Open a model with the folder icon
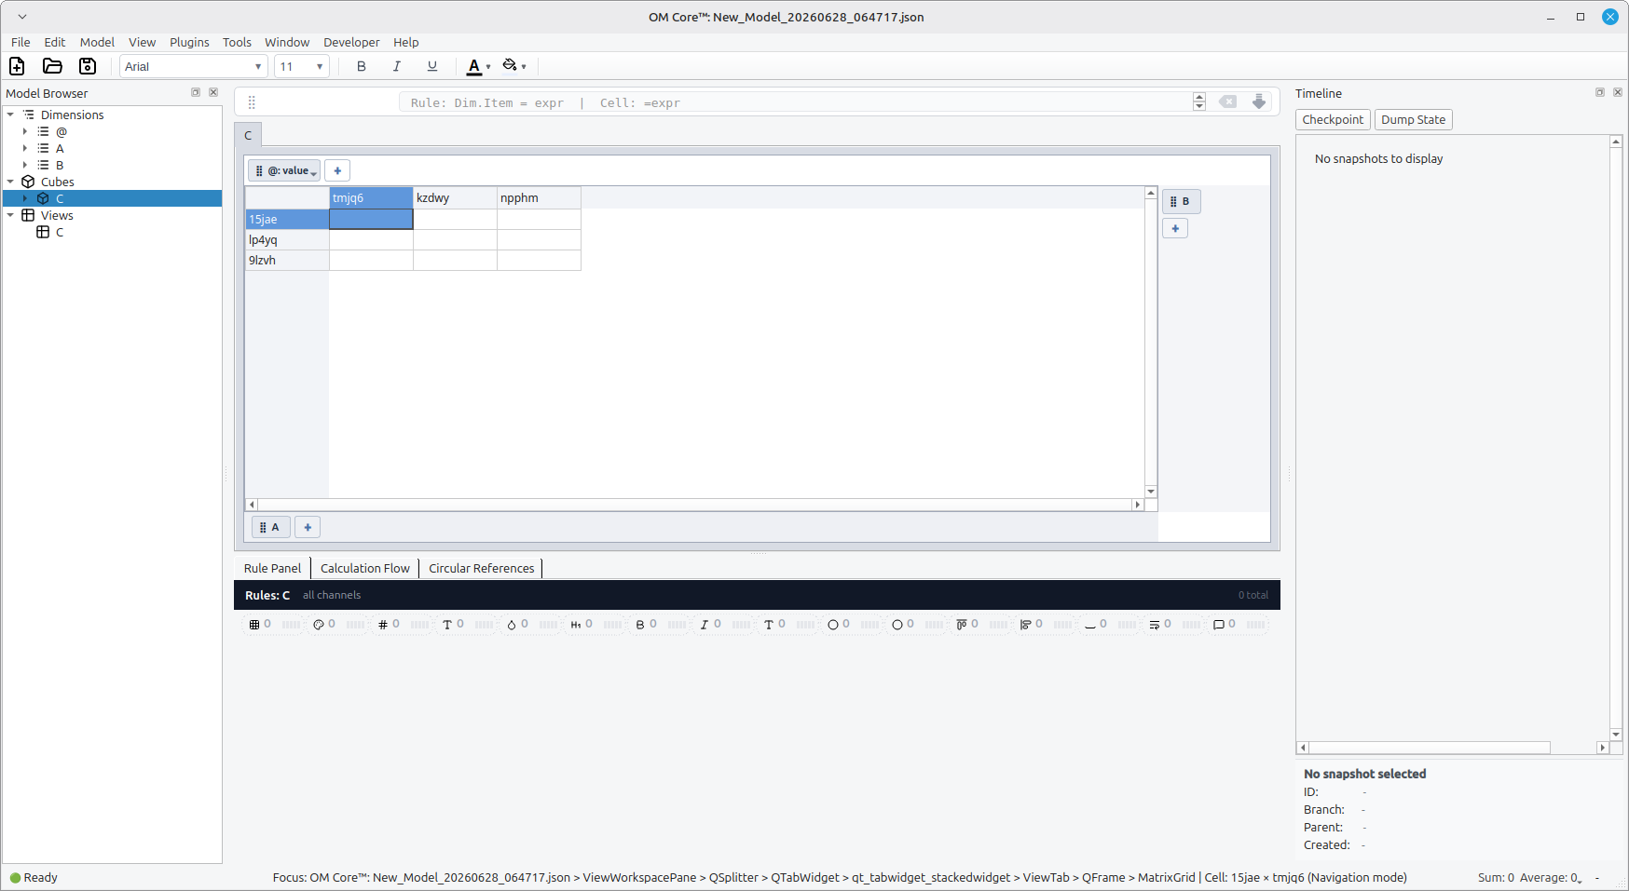1629x891 pixels. [x=52, y=66]
